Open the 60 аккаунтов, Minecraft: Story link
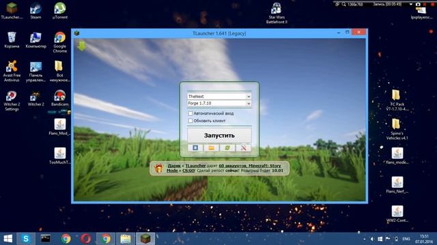 tap(250, 166)
